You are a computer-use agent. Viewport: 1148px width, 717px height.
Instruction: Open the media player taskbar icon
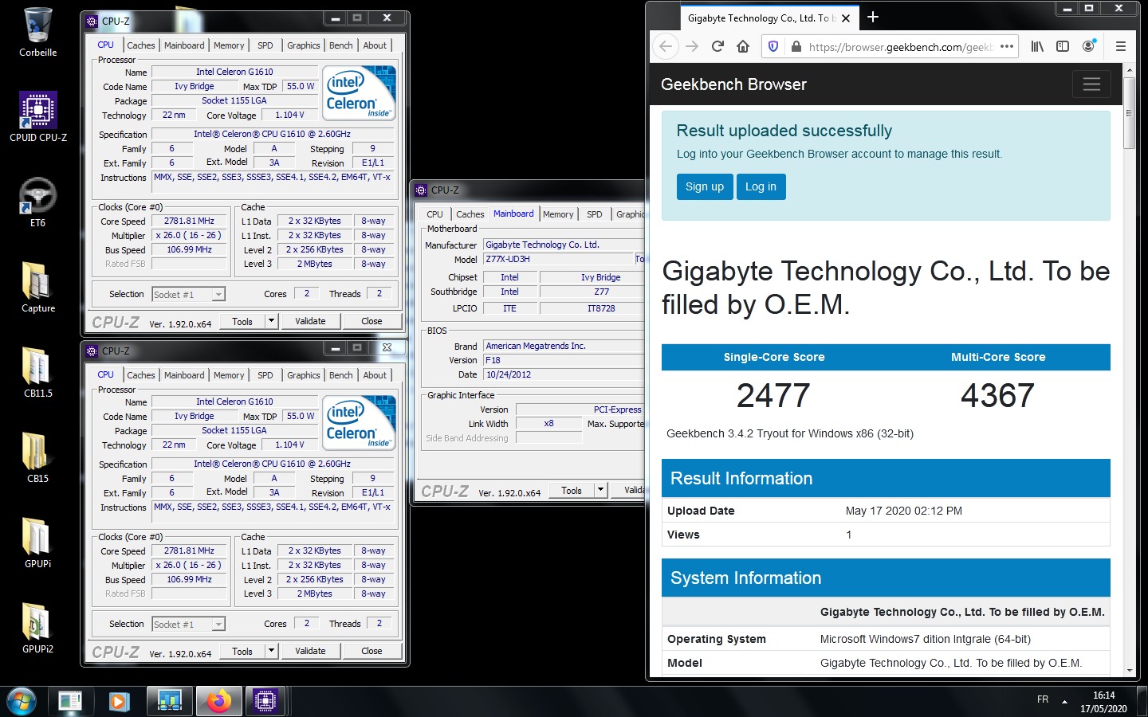(120, 701)
